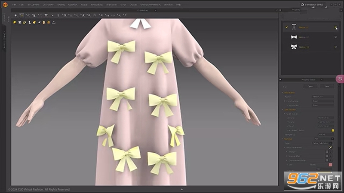Click the white shirt garment display icon
Screen dimensions: 344x193
click(x=19, y=22)
